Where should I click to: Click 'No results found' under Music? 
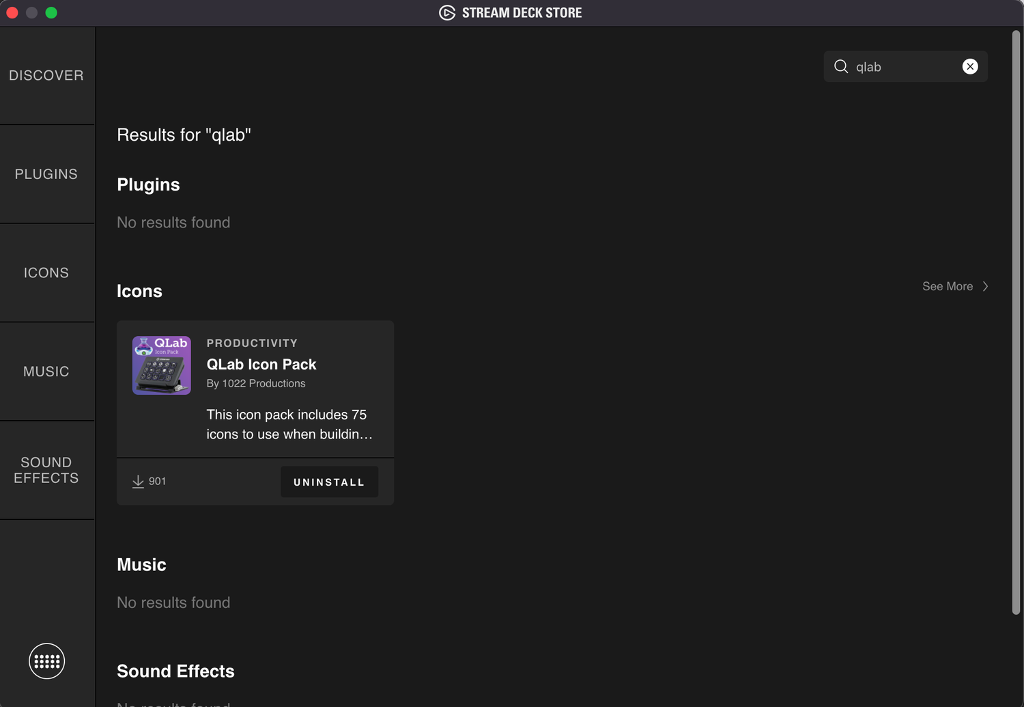[173, 602]
